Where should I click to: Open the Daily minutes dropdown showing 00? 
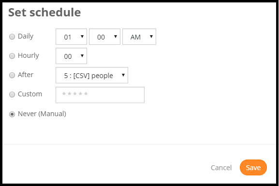point(104,37)
